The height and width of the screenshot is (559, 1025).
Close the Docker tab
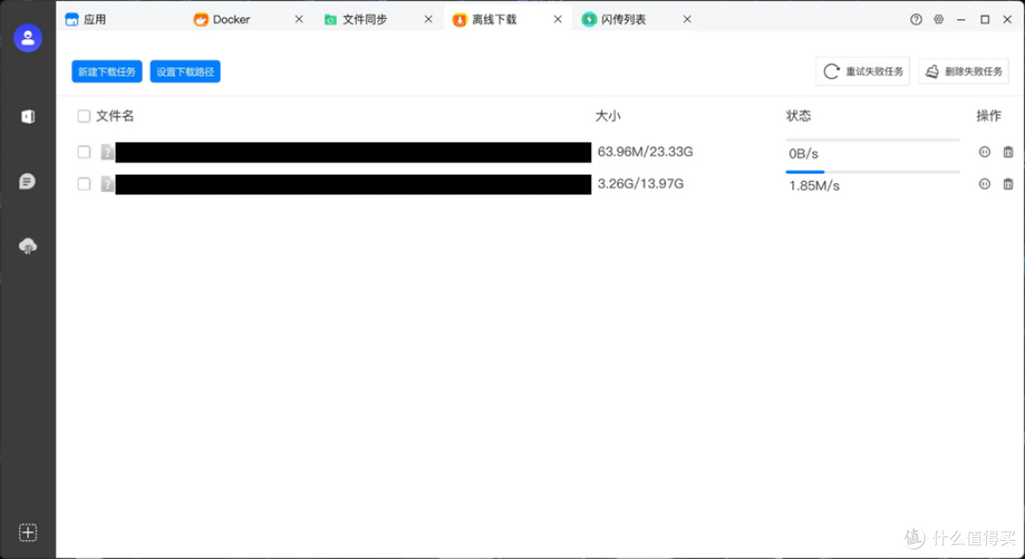(x=299, y=20)
